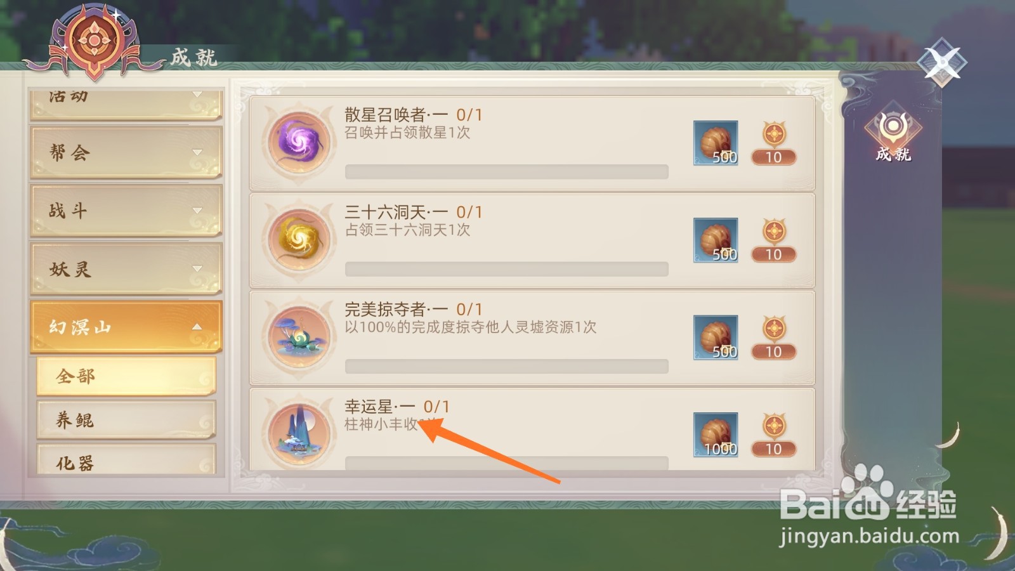The image size is (1015, 571).
Task: Click the 三十六洞天 progress bar
Action: click(x=506, y=269)
